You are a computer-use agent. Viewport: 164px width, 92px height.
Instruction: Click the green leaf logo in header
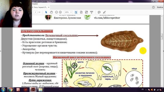tap(87, 17)
